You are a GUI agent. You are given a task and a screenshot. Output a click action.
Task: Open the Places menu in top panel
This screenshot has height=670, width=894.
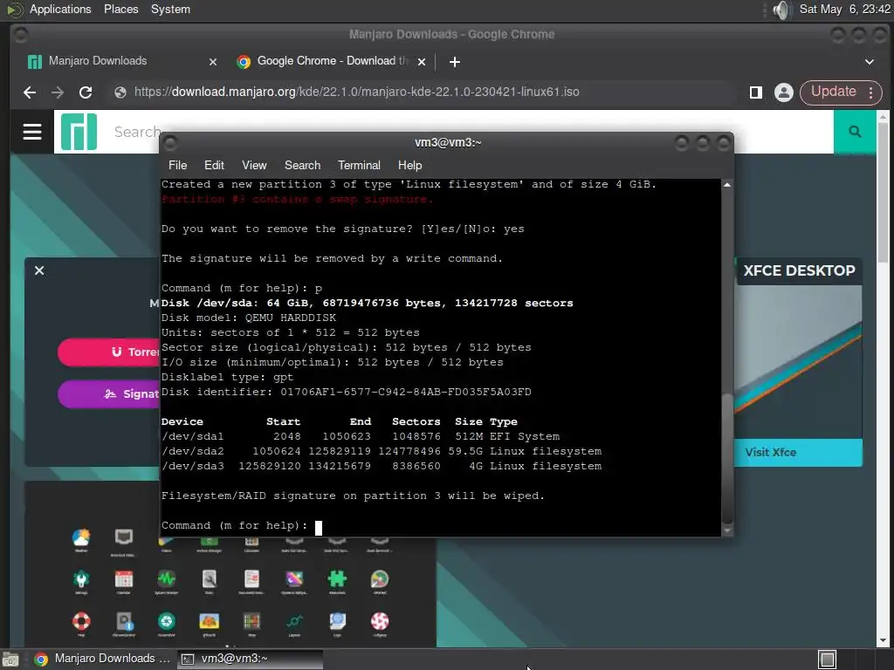click(x=120, y=10)
